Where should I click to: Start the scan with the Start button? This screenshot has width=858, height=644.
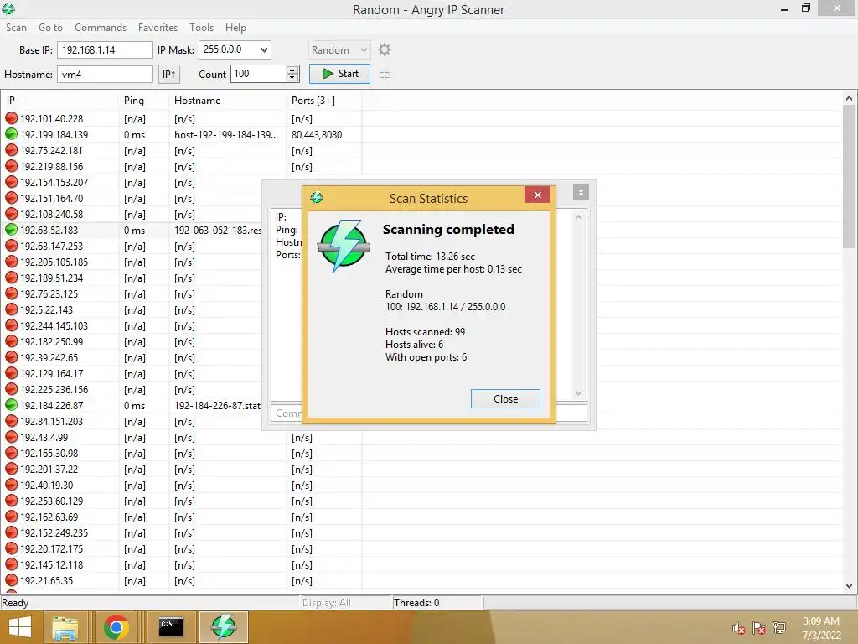(x=340, y=74)
